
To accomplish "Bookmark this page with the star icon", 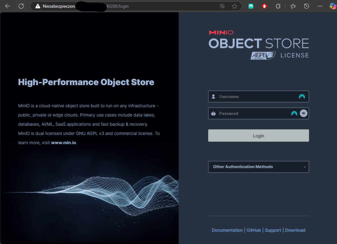I will pos(234,6).
